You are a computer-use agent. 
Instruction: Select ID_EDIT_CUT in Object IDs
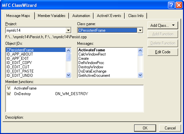pyautogui.click(x=36, y=67)
